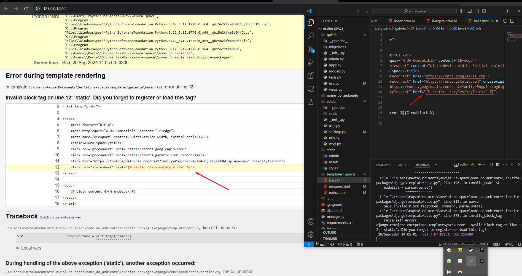Expand the nome_do_ambiente folder

click(x=344, y=95)
